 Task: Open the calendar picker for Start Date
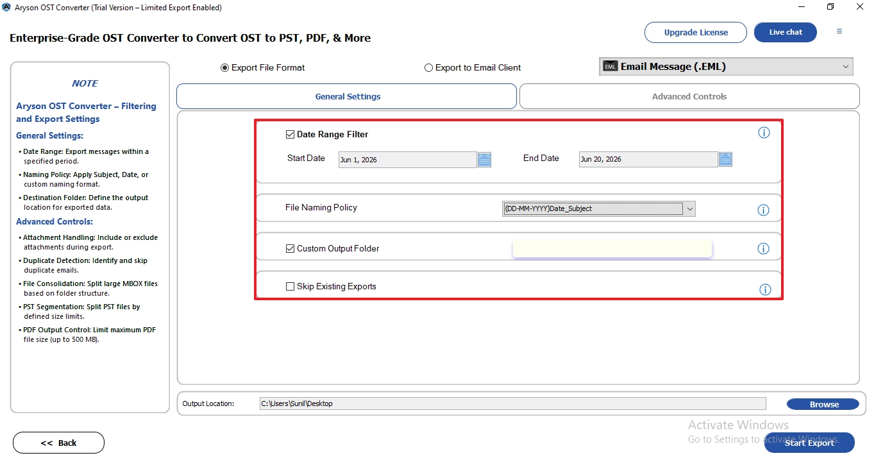(x=484, y=160)
